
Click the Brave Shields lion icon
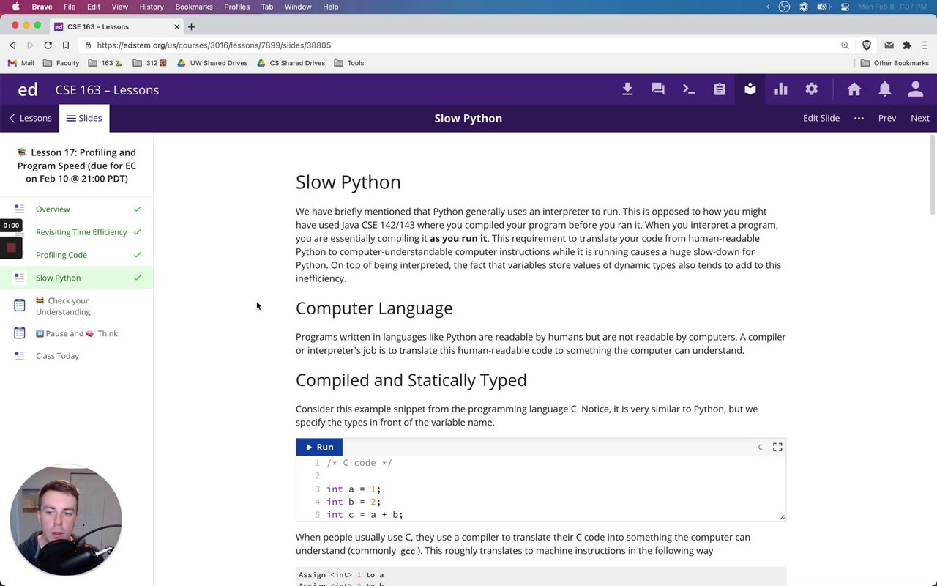pos(867,45)
